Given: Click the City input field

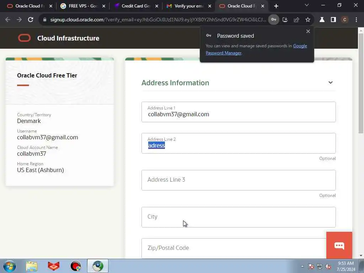Looking at the screenshot, I should [239, 217].
